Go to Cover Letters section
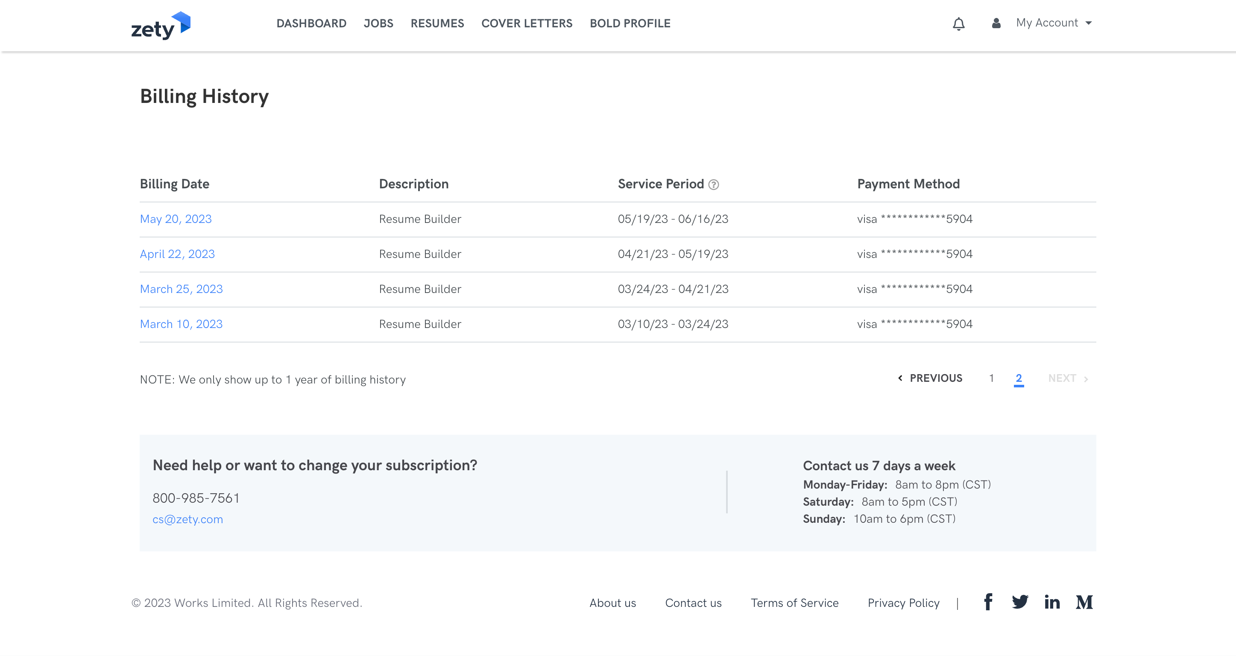The width and height of the screenshot is (1236, 656). pyautogui.click(x=526, y=23)
